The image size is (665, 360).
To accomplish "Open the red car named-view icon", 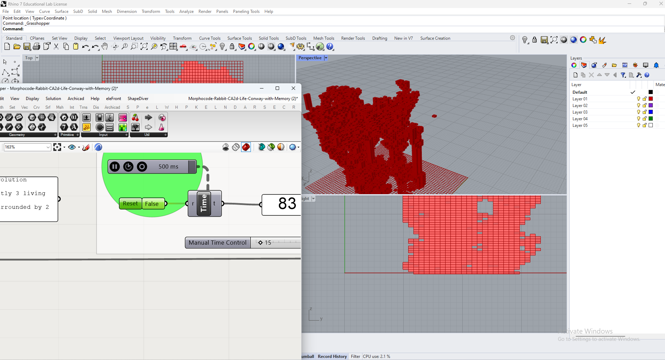I will pyautogui.click(x=183, y=46).
